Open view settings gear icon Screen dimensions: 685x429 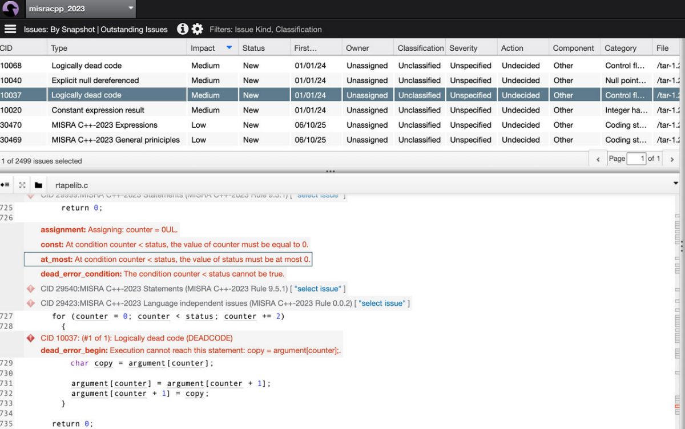point(198,29)
